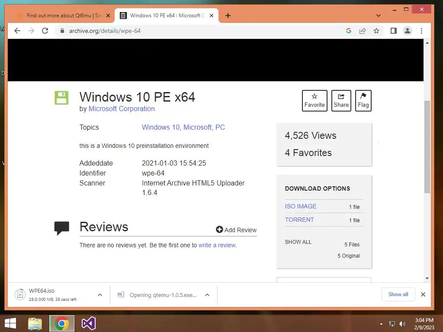Click the green floppy disk software icon
The width and height of the screenshot is (443, 332).
pyautogui.click(x=61, y=98)
